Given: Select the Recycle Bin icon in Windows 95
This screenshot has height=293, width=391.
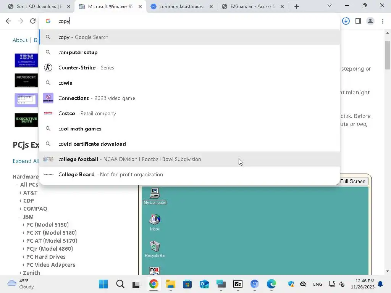Looking at the screenshot, I should pyautogui.click(x=155, y=249).
